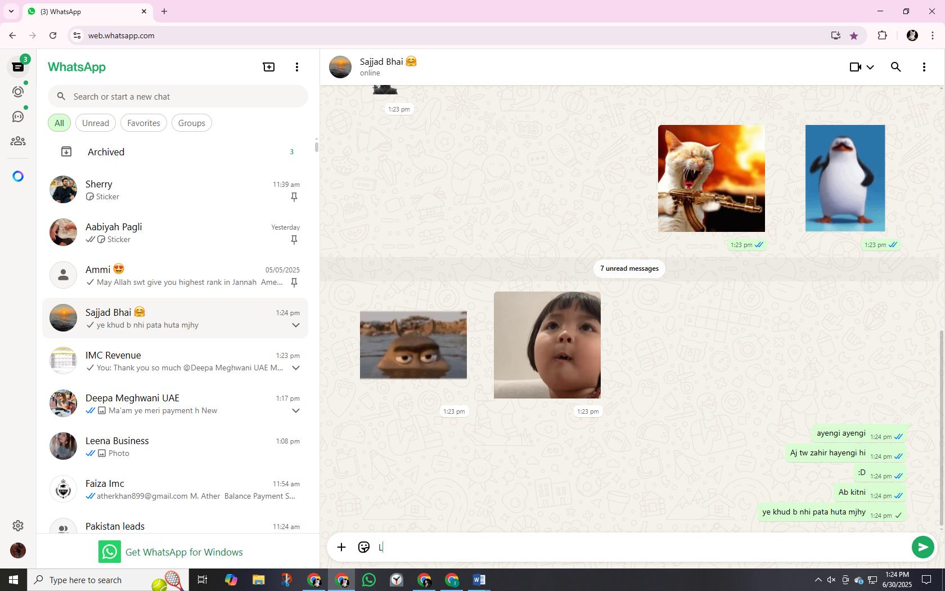The width and height of the screenshot is (945, 591).
Task: Open the cat with gun sticker
Action: [712, 178]
